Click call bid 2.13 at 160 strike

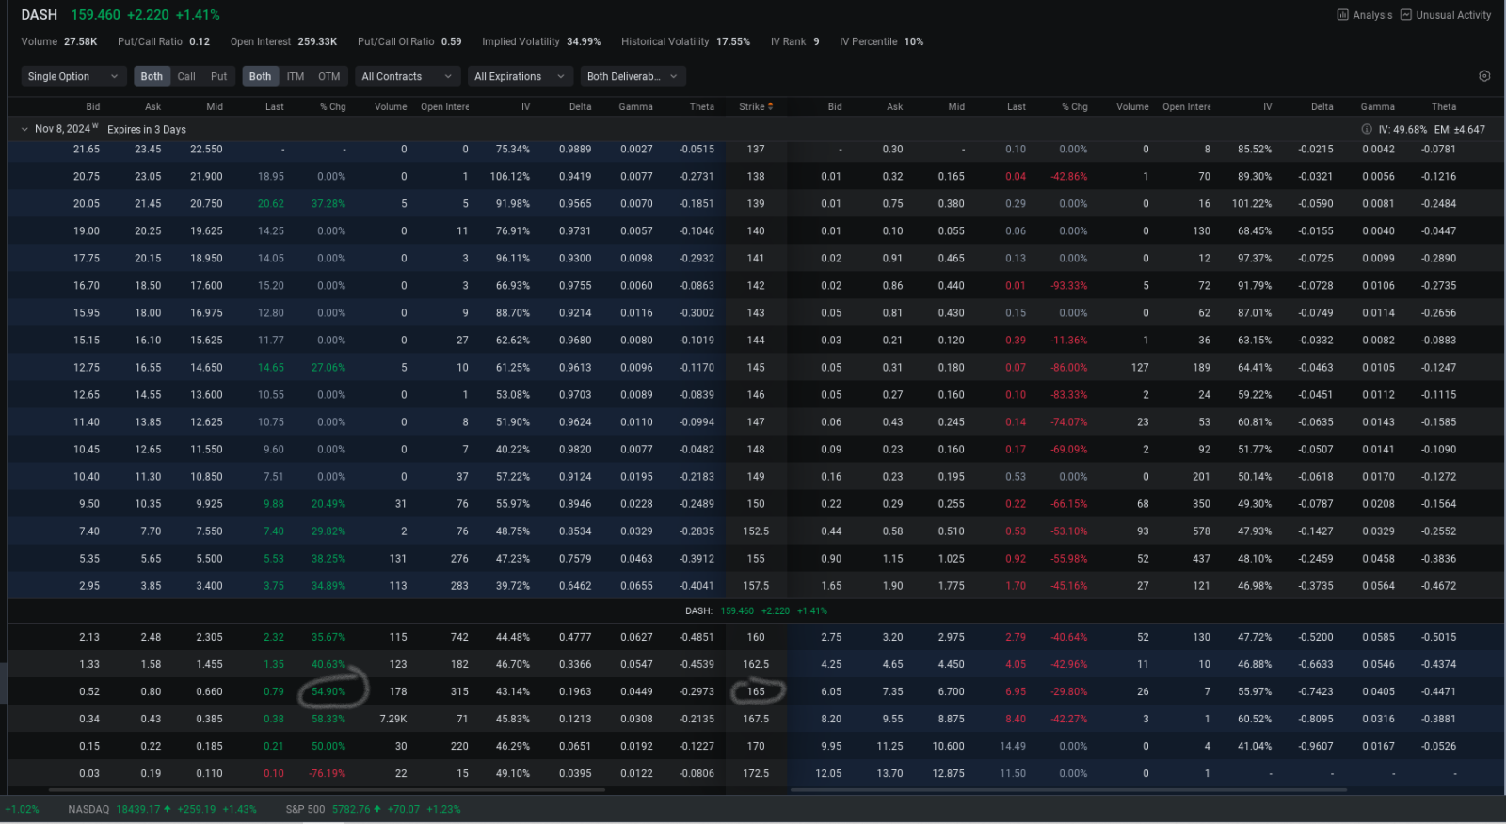point(89,637)
